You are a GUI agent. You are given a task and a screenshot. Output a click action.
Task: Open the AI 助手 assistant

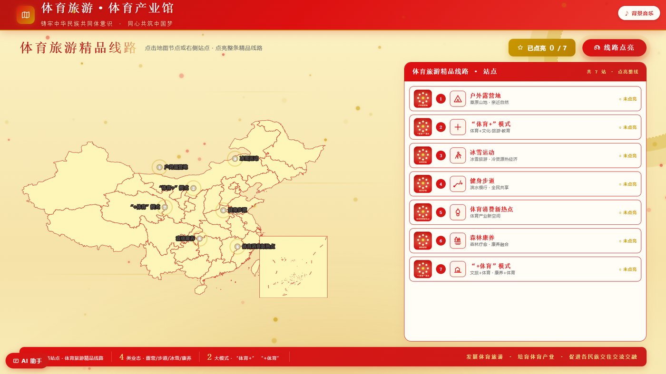click(x=27, y=361)
